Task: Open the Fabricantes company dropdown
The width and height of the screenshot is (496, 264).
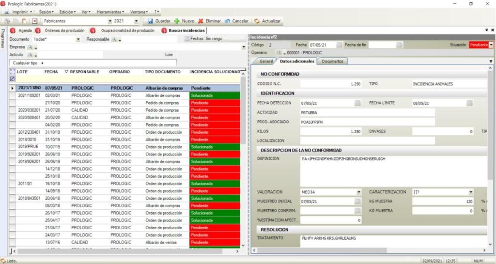Action: [110, 21]
